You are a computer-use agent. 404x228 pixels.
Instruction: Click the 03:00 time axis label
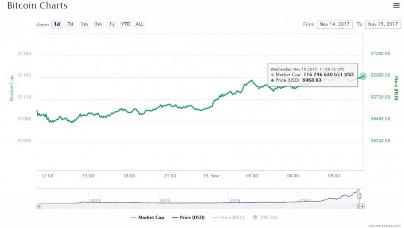click(x=252, y=176)
